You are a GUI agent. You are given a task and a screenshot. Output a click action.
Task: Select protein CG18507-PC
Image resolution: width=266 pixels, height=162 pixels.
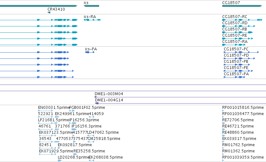click(x=236, y=49)
